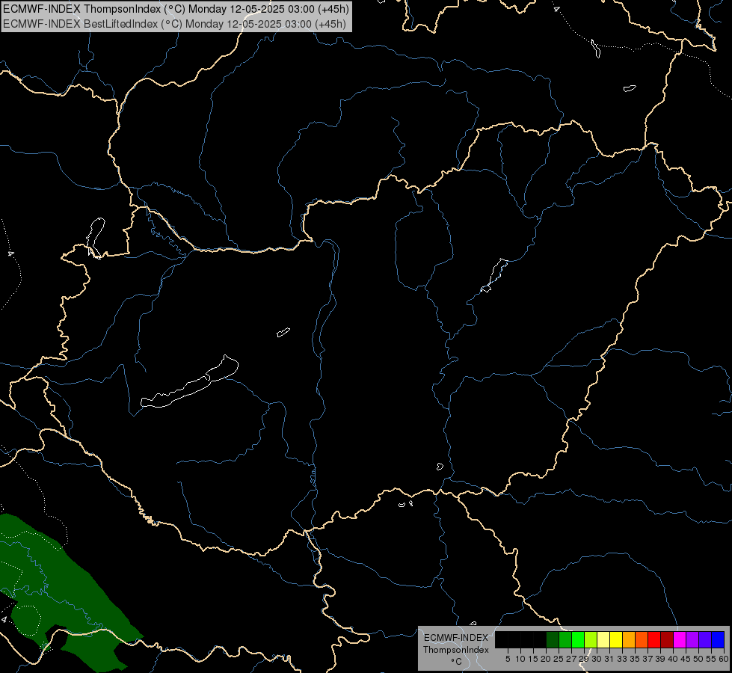Click the legend scale value '40'
Viewport: 732px width, 673px height.
(673, 659)
